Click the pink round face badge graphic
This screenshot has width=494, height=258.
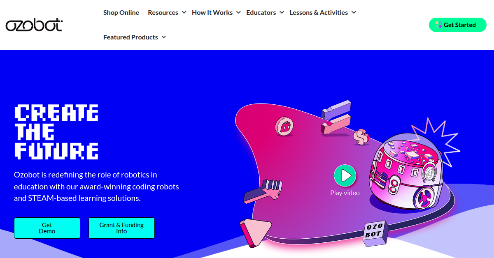pyautogui.click(x=284, y=126)
